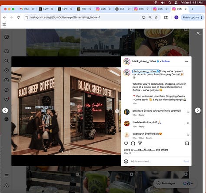
Task: Open Messenger icon in sidebar
Action: 7,90
